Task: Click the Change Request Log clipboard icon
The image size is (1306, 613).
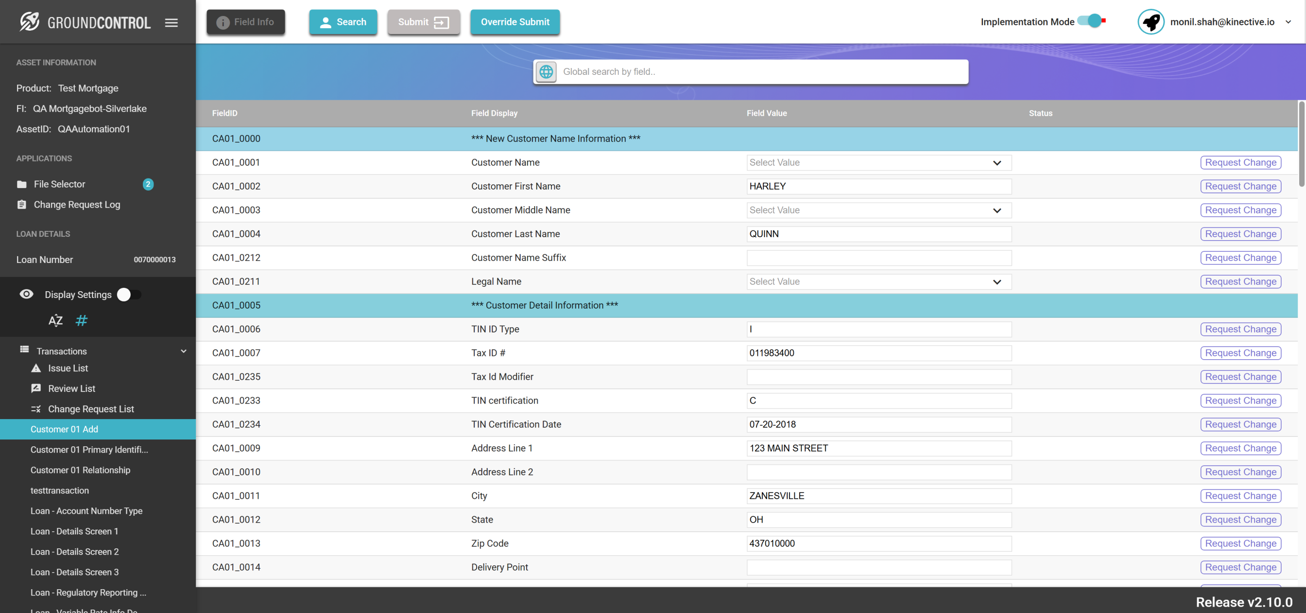Action: coord(22,205)
